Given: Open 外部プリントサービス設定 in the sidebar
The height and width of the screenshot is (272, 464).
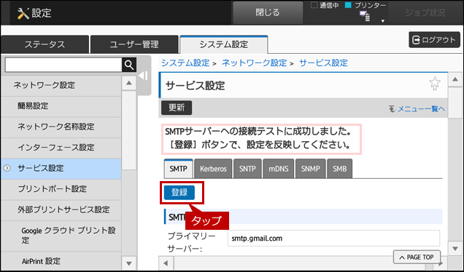Looking at the screenshot, I should click(x=61, y=209).
